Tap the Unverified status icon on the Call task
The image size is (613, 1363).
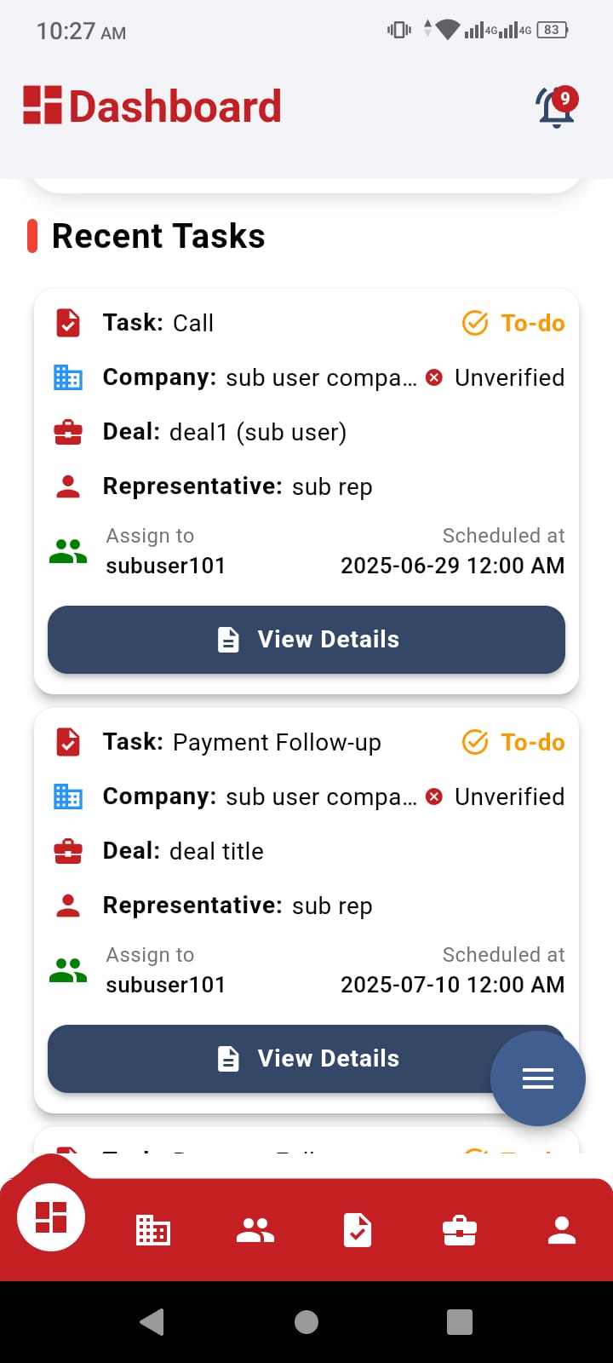(434, 377)
